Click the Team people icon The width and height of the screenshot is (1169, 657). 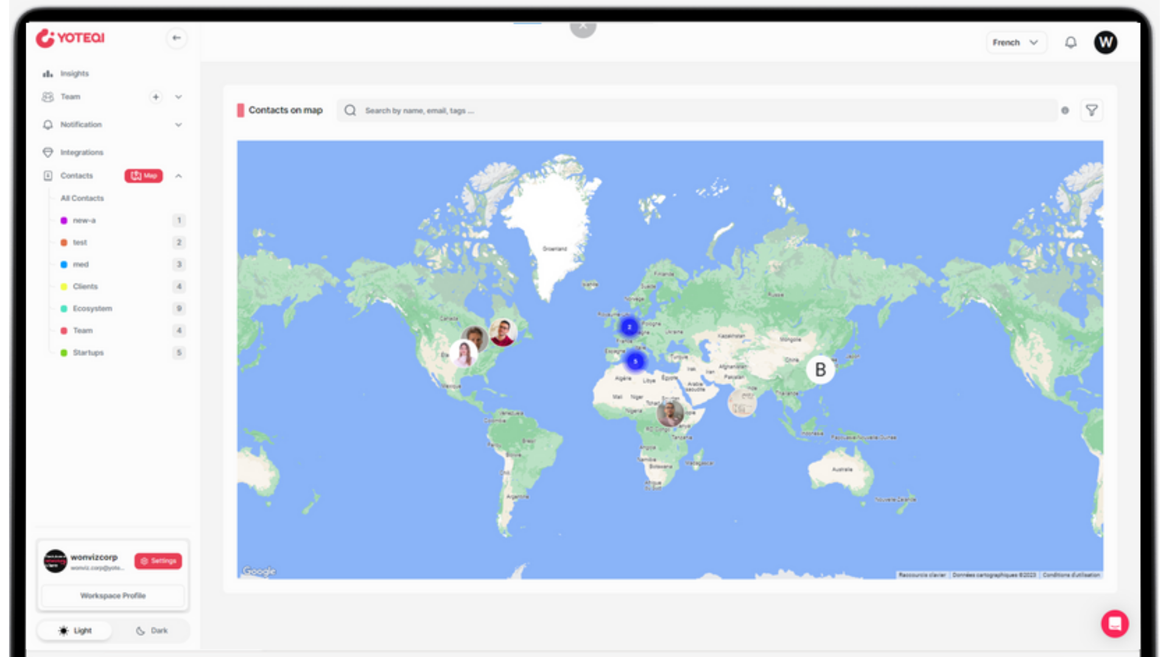(47, 97)
